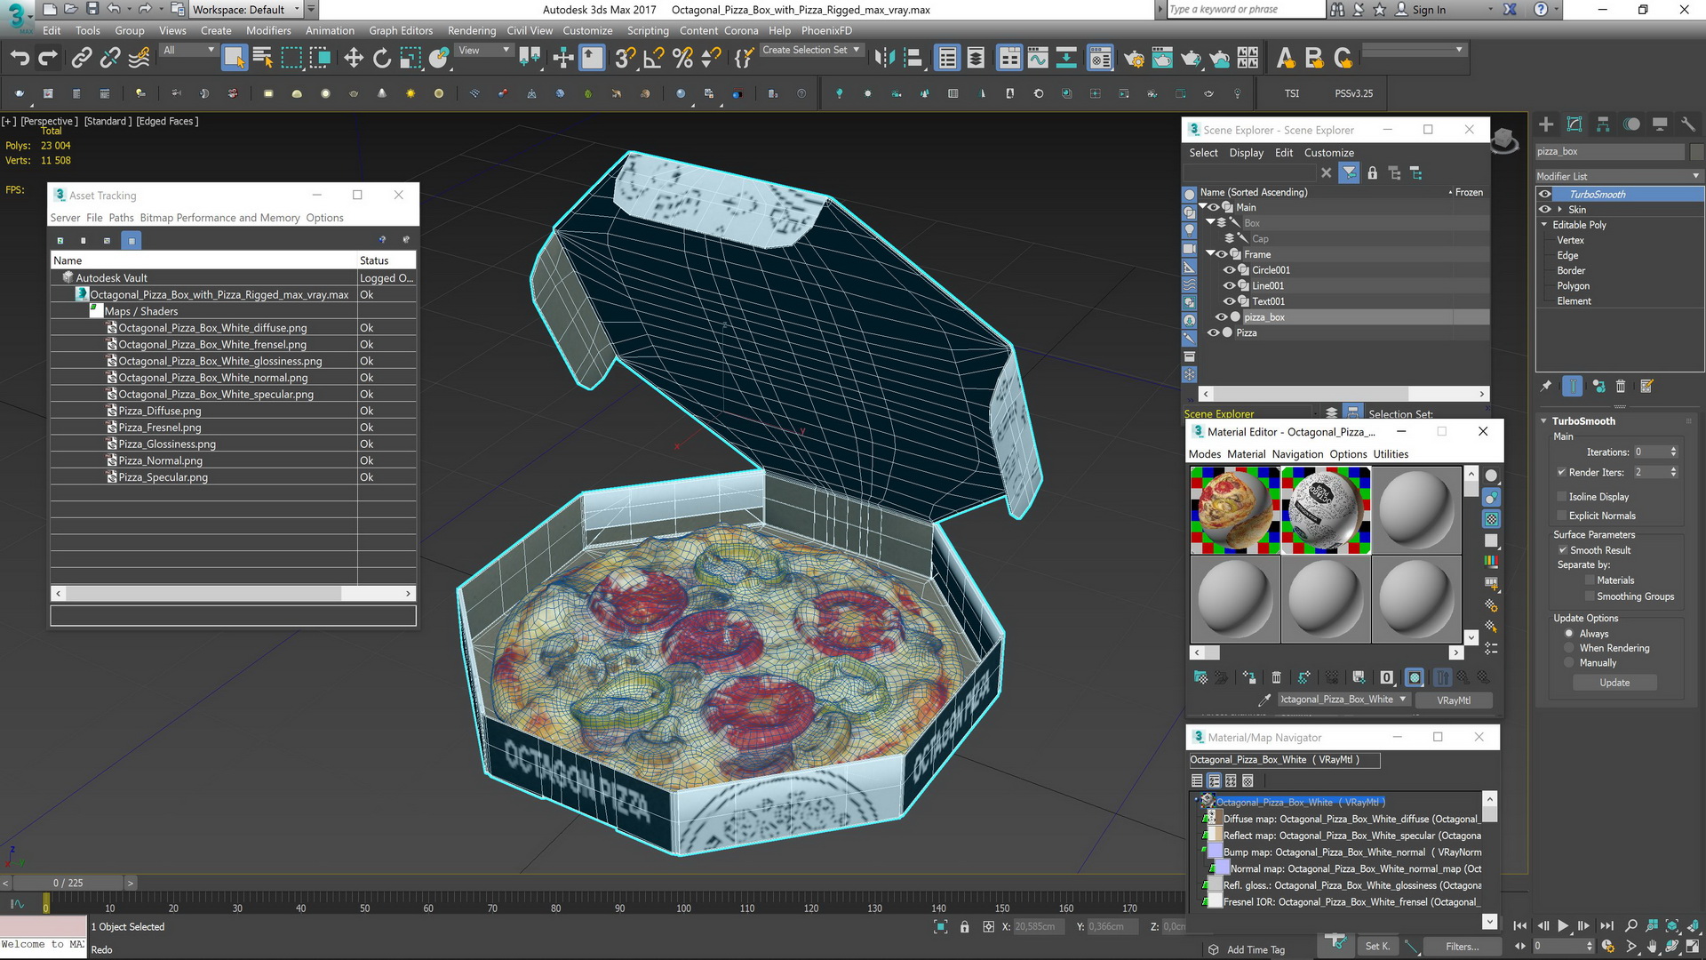Open the Utilities command panel tab
The height and width of the screenshot is (960, 1706).
(1688, 124)
